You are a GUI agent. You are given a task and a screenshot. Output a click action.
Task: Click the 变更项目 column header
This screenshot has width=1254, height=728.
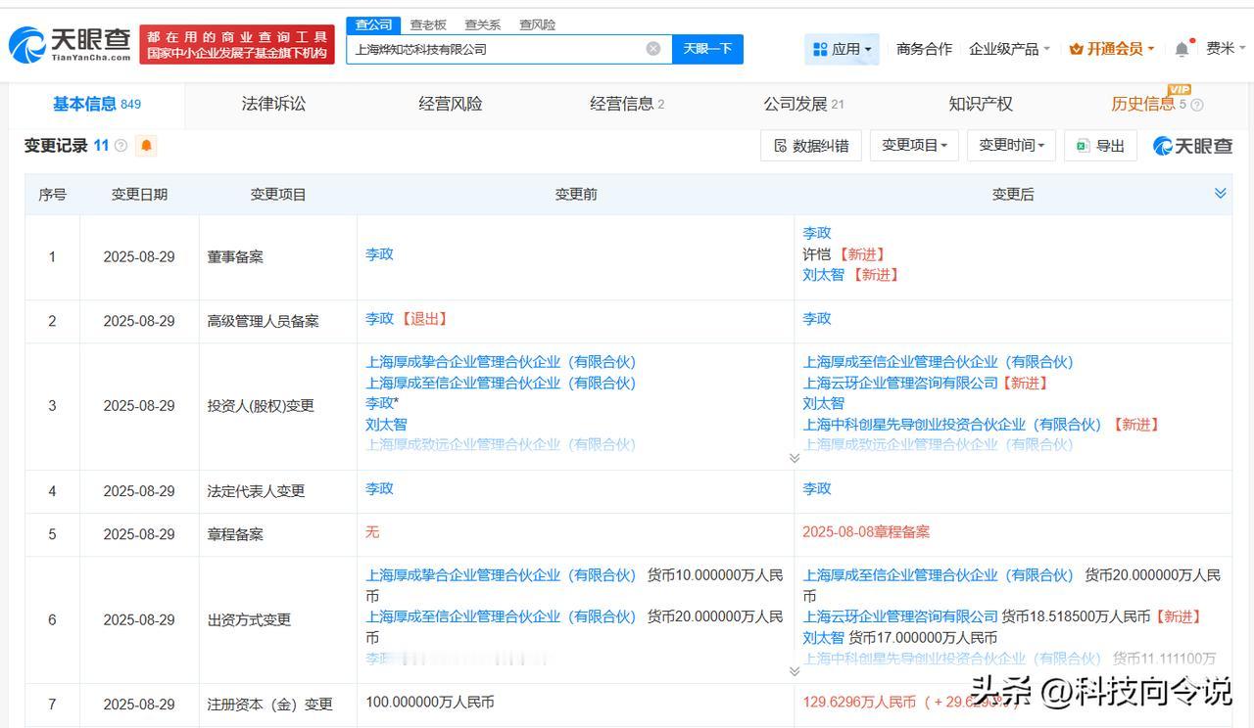[278, 195]
